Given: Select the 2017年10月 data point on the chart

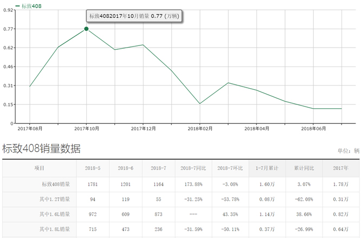Looking at the screenshot, I should [86, 29].
